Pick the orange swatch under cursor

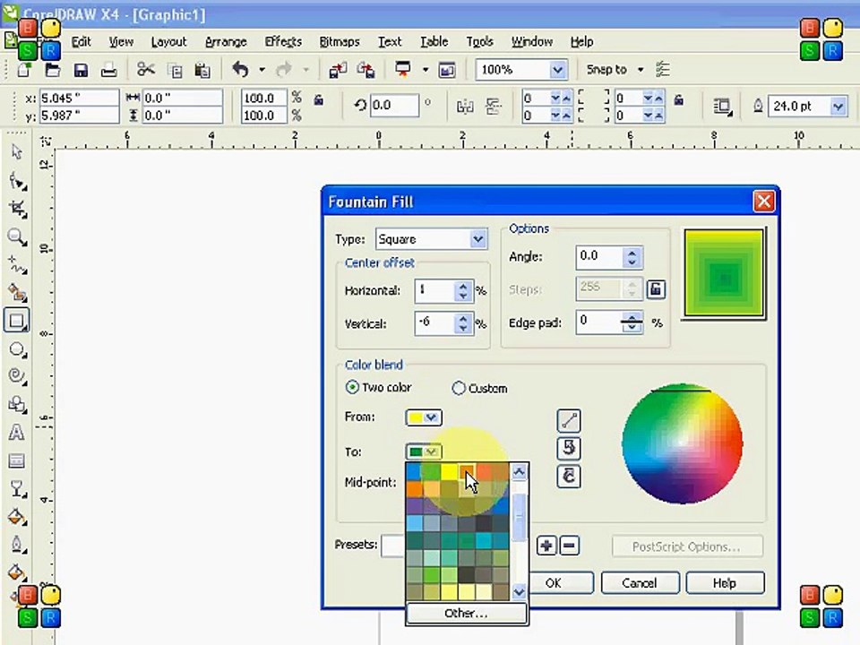(466, 471)
